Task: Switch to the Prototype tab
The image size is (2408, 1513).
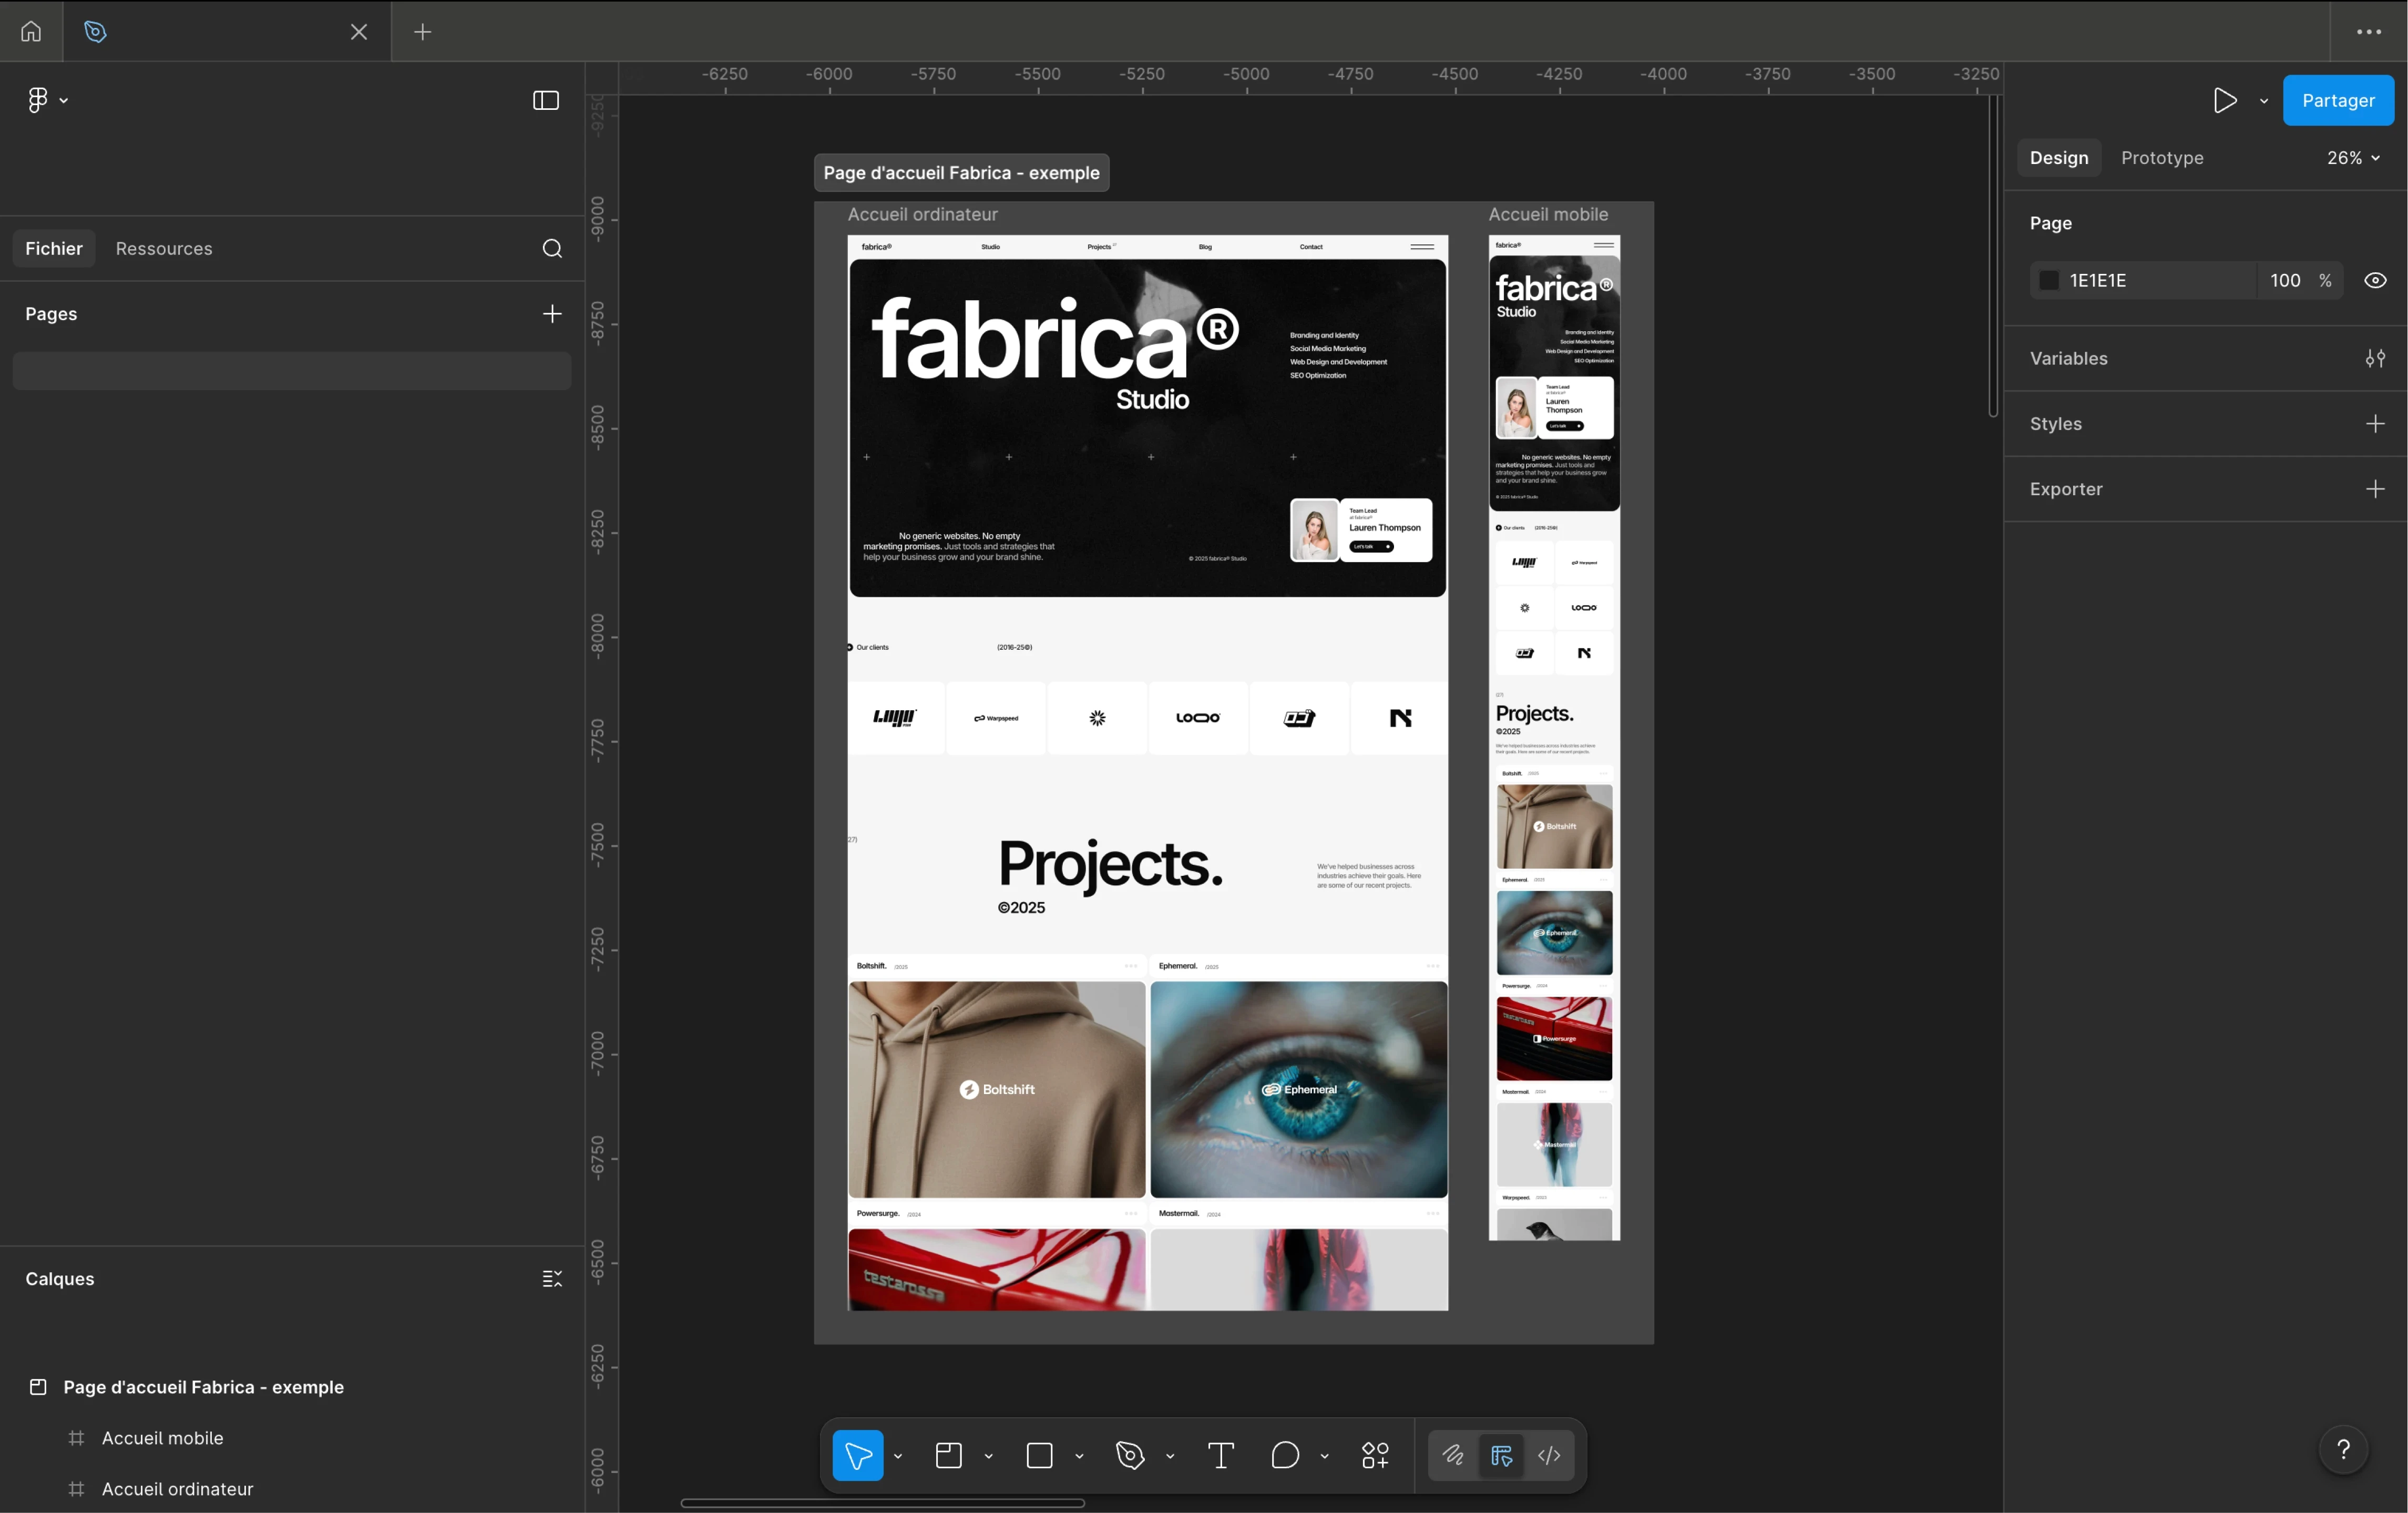Action: [2162, 158]
